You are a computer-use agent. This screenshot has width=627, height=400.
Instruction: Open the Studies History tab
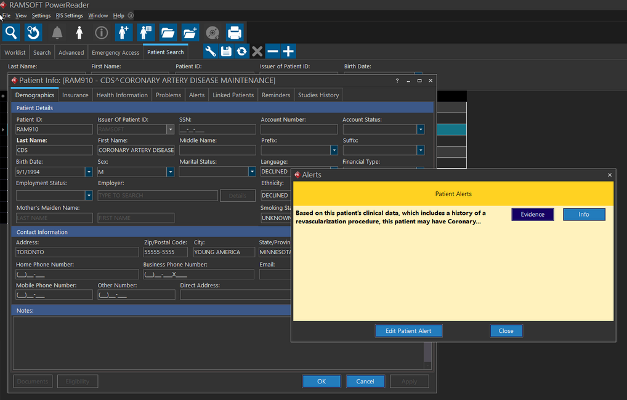click(318, 95)
